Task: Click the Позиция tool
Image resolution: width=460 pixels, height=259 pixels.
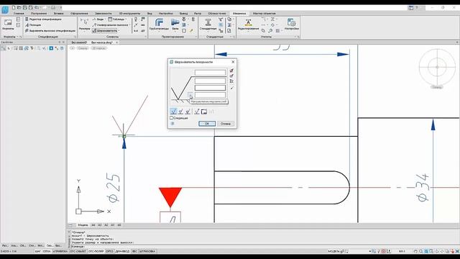Action: tap(33, 25)
